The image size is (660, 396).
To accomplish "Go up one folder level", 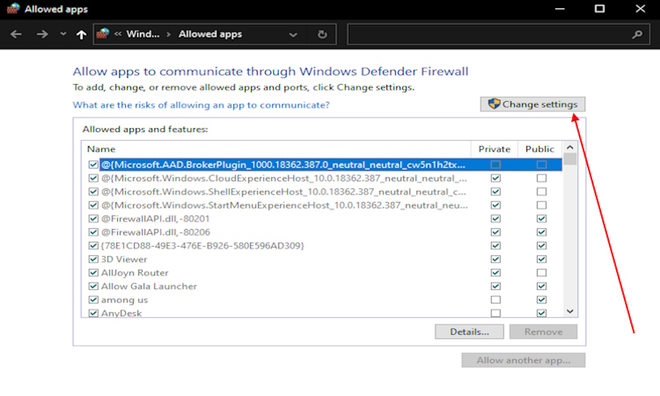I will [81, 34].
